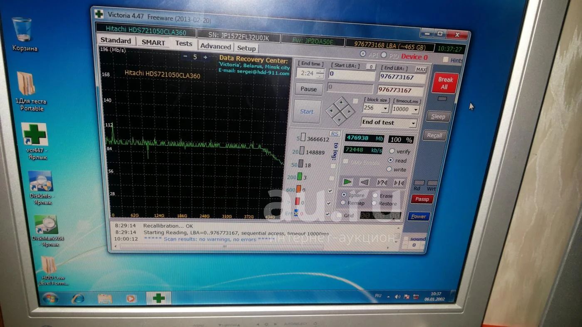This screenshot has width=582, height=327.
Task: Click the red Break All button
Action: pyautogui.click(x=445, y=83)
